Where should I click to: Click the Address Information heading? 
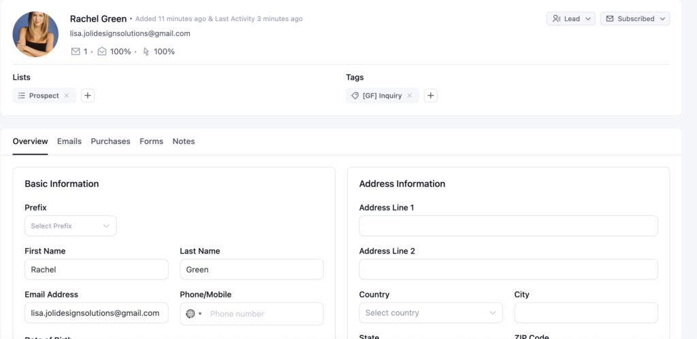click(x=402, y=183)
